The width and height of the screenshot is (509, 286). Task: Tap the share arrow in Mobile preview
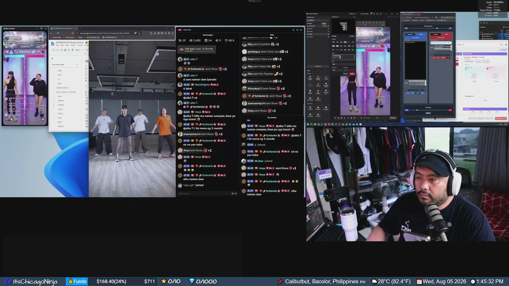click(x=43, y=118)
